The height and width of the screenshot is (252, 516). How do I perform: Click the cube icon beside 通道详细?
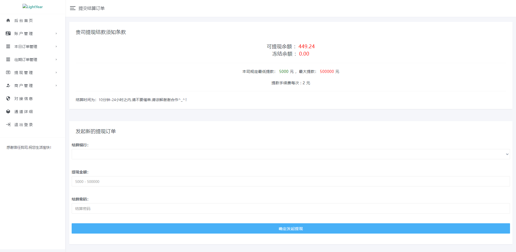[8, 111]
